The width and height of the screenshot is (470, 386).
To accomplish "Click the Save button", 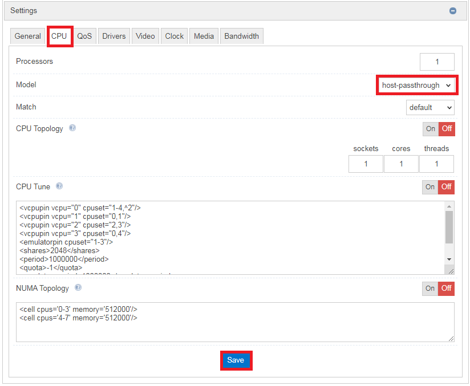I will click(236, 360).
